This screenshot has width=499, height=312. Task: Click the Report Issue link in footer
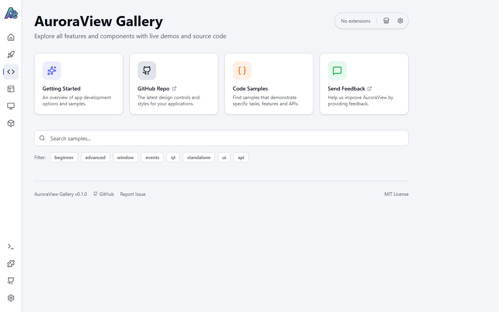click(133, 194)
